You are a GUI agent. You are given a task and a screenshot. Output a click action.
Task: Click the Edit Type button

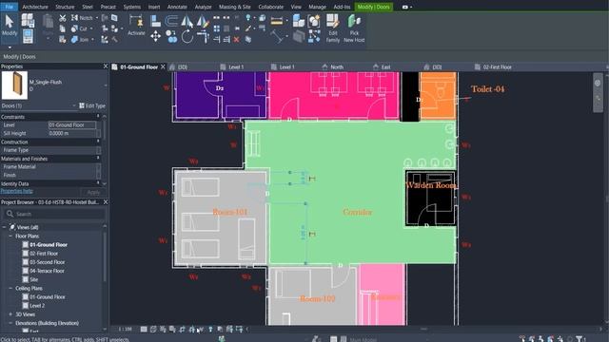coord(92,105)
